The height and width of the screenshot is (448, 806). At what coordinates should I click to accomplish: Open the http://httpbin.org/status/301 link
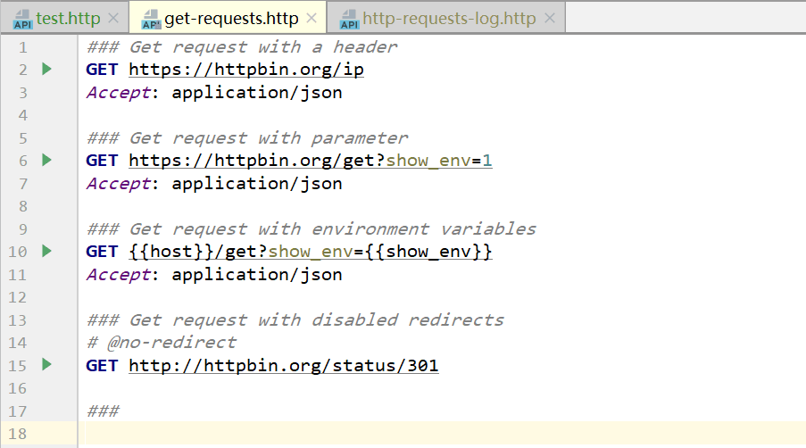[x=284, y=365]
